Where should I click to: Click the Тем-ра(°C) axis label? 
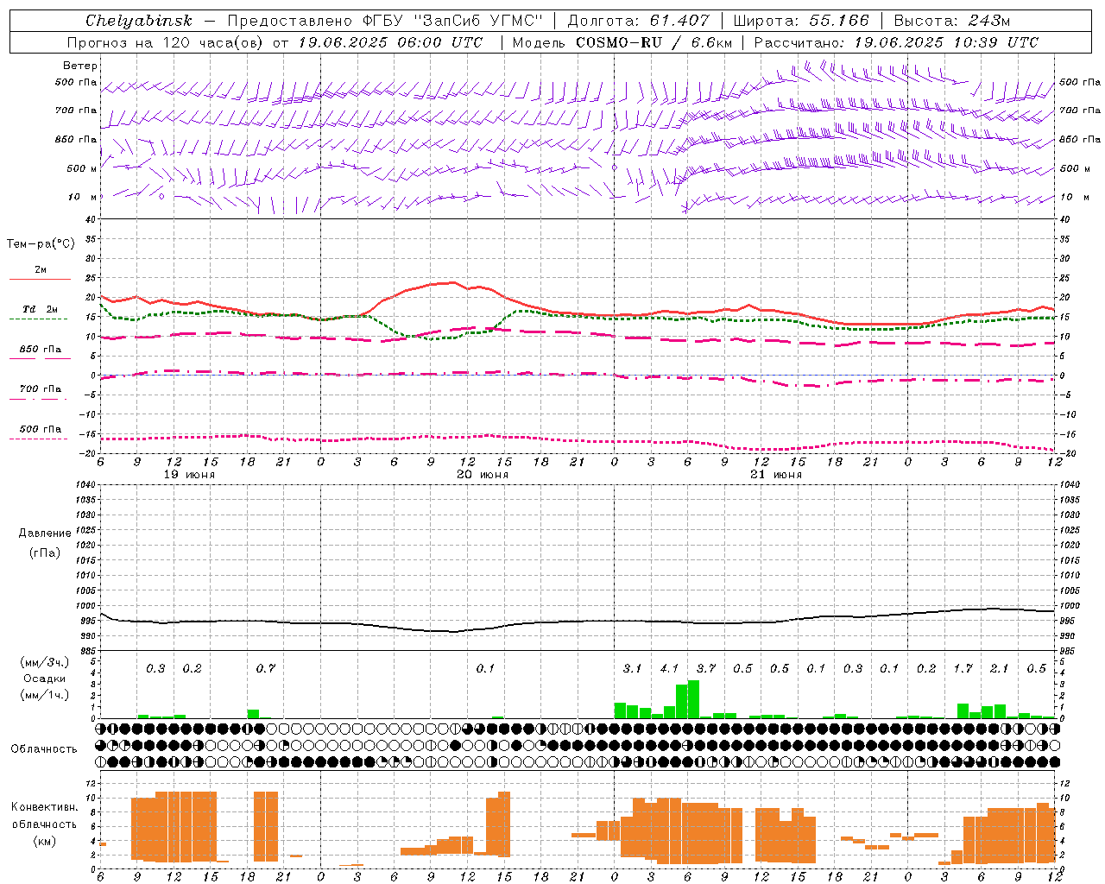(41, 244)
